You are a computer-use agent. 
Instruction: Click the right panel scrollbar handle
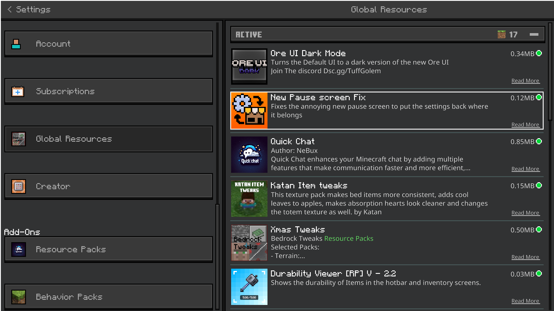pos(550,72)
